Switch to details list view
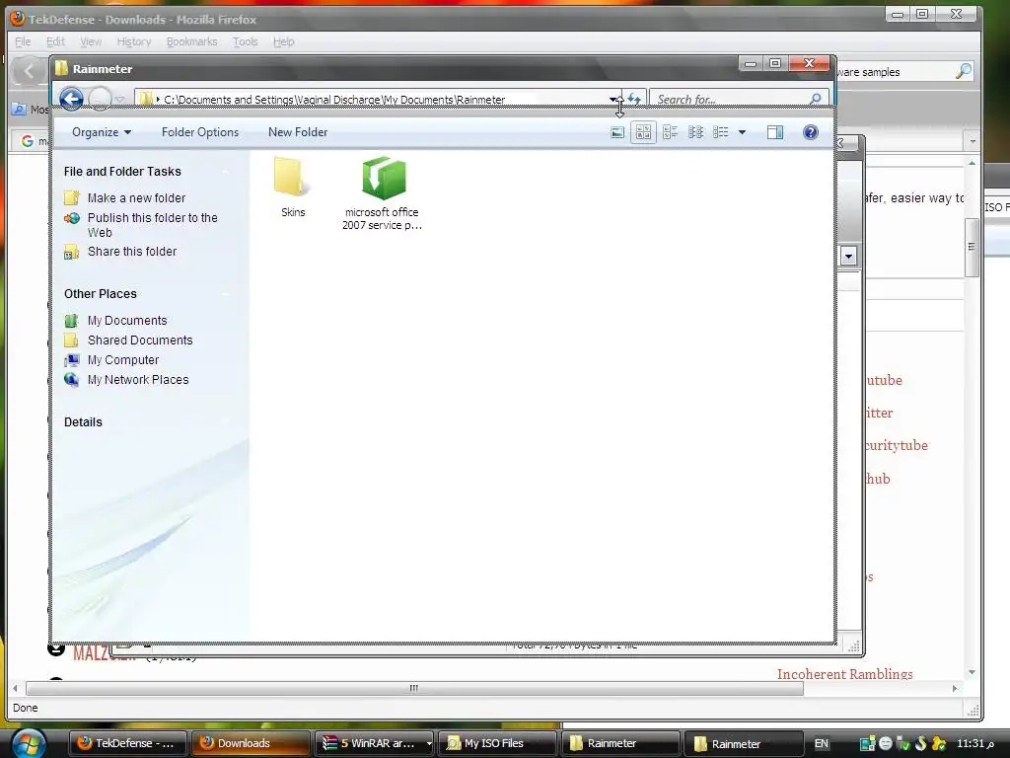The height and width of the screenshot is (758, 1010). coord(721,133)
